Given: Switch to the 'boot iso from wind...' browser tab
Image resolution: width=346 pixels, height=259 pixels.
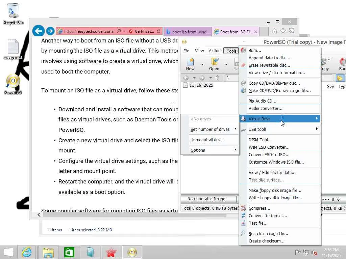Looking at the screenshot, I should (x=188, y=32).
